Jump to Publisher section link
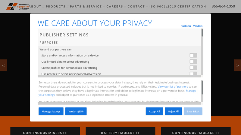Viewport: 241px width, 135px height. click(186, 26)
